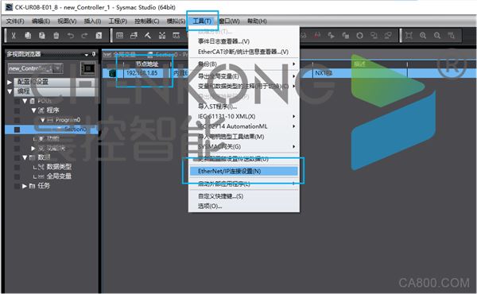
Task: Open 事件日志查看器 from the menu
Action: pyautogui.click(x=223, y=41)
